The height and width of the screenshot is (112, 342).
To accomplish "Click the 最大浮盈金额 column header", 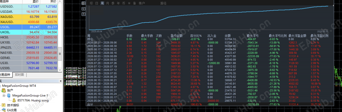I will point(297,36).
